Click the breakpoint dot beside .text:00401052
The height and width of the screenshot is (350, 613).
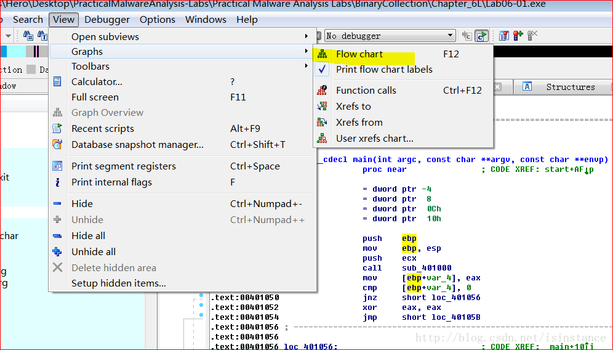pos(201,305)
